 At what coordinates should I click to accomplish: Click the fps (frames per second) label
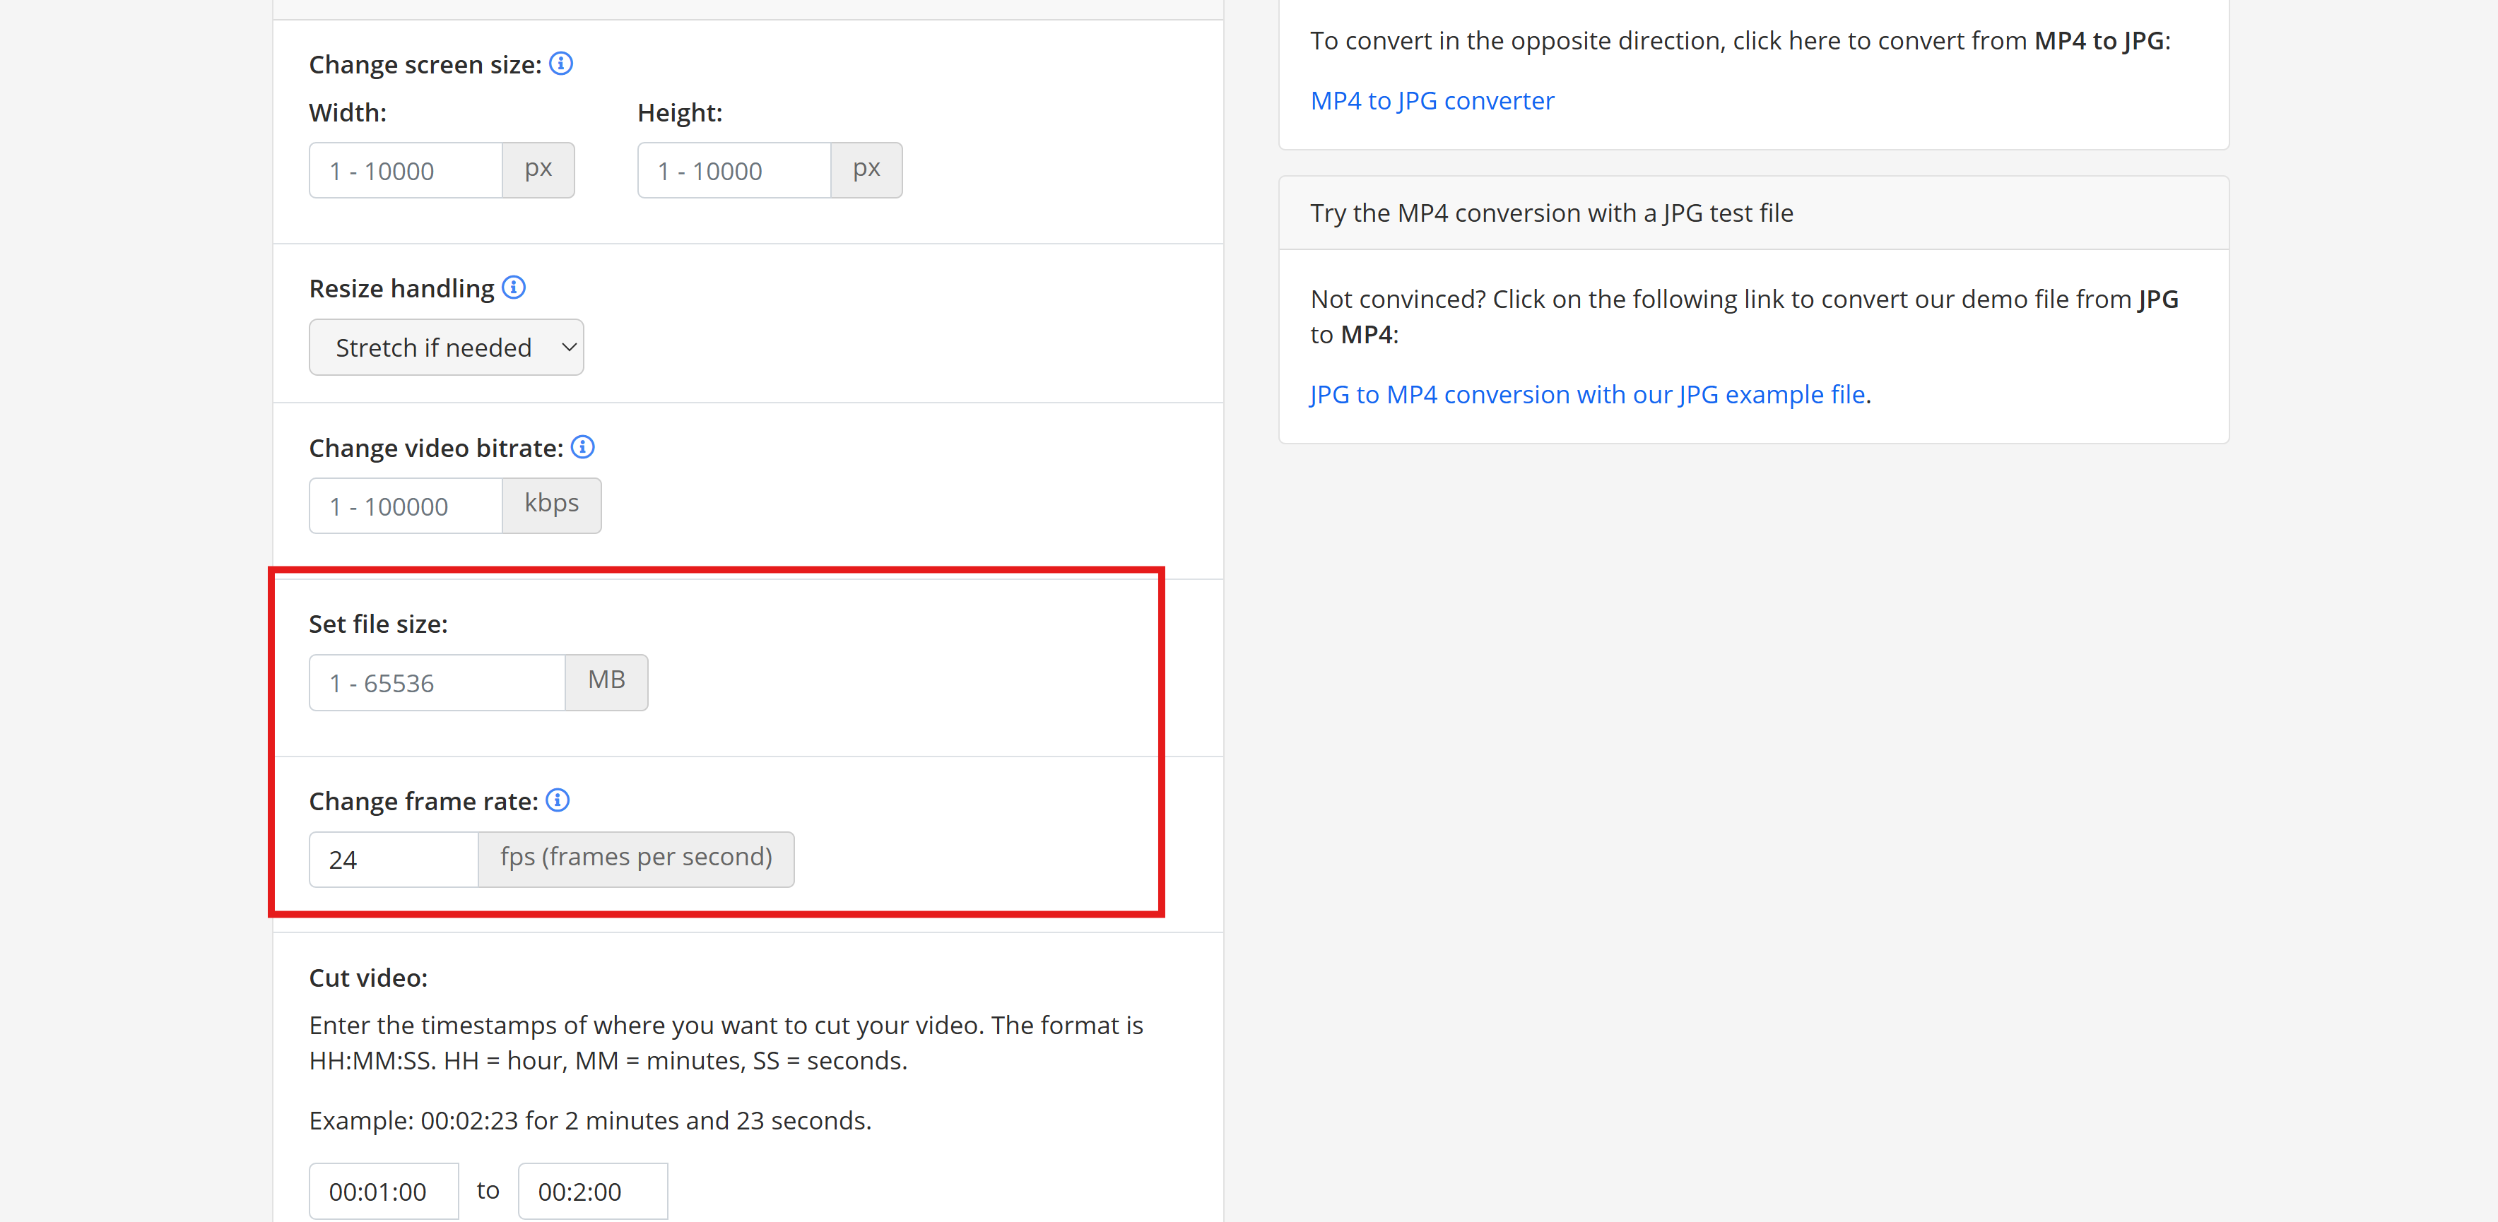coord(635,858)
